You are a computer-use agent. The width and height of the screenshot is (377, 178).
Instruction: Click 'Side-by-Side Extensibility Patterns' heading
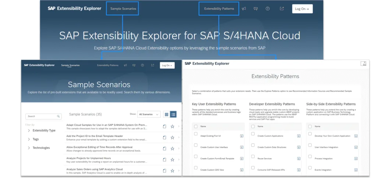click(331, 104)
